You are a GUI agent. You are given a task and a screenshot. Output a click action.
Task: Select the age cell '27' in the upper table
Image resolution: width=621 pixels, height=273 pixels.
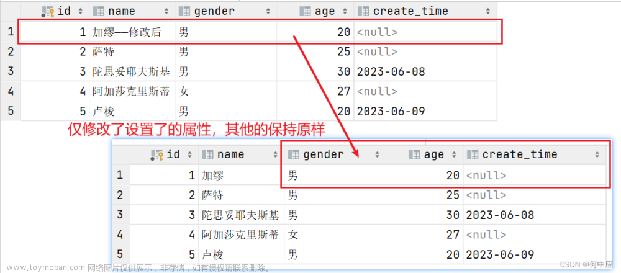315,91
